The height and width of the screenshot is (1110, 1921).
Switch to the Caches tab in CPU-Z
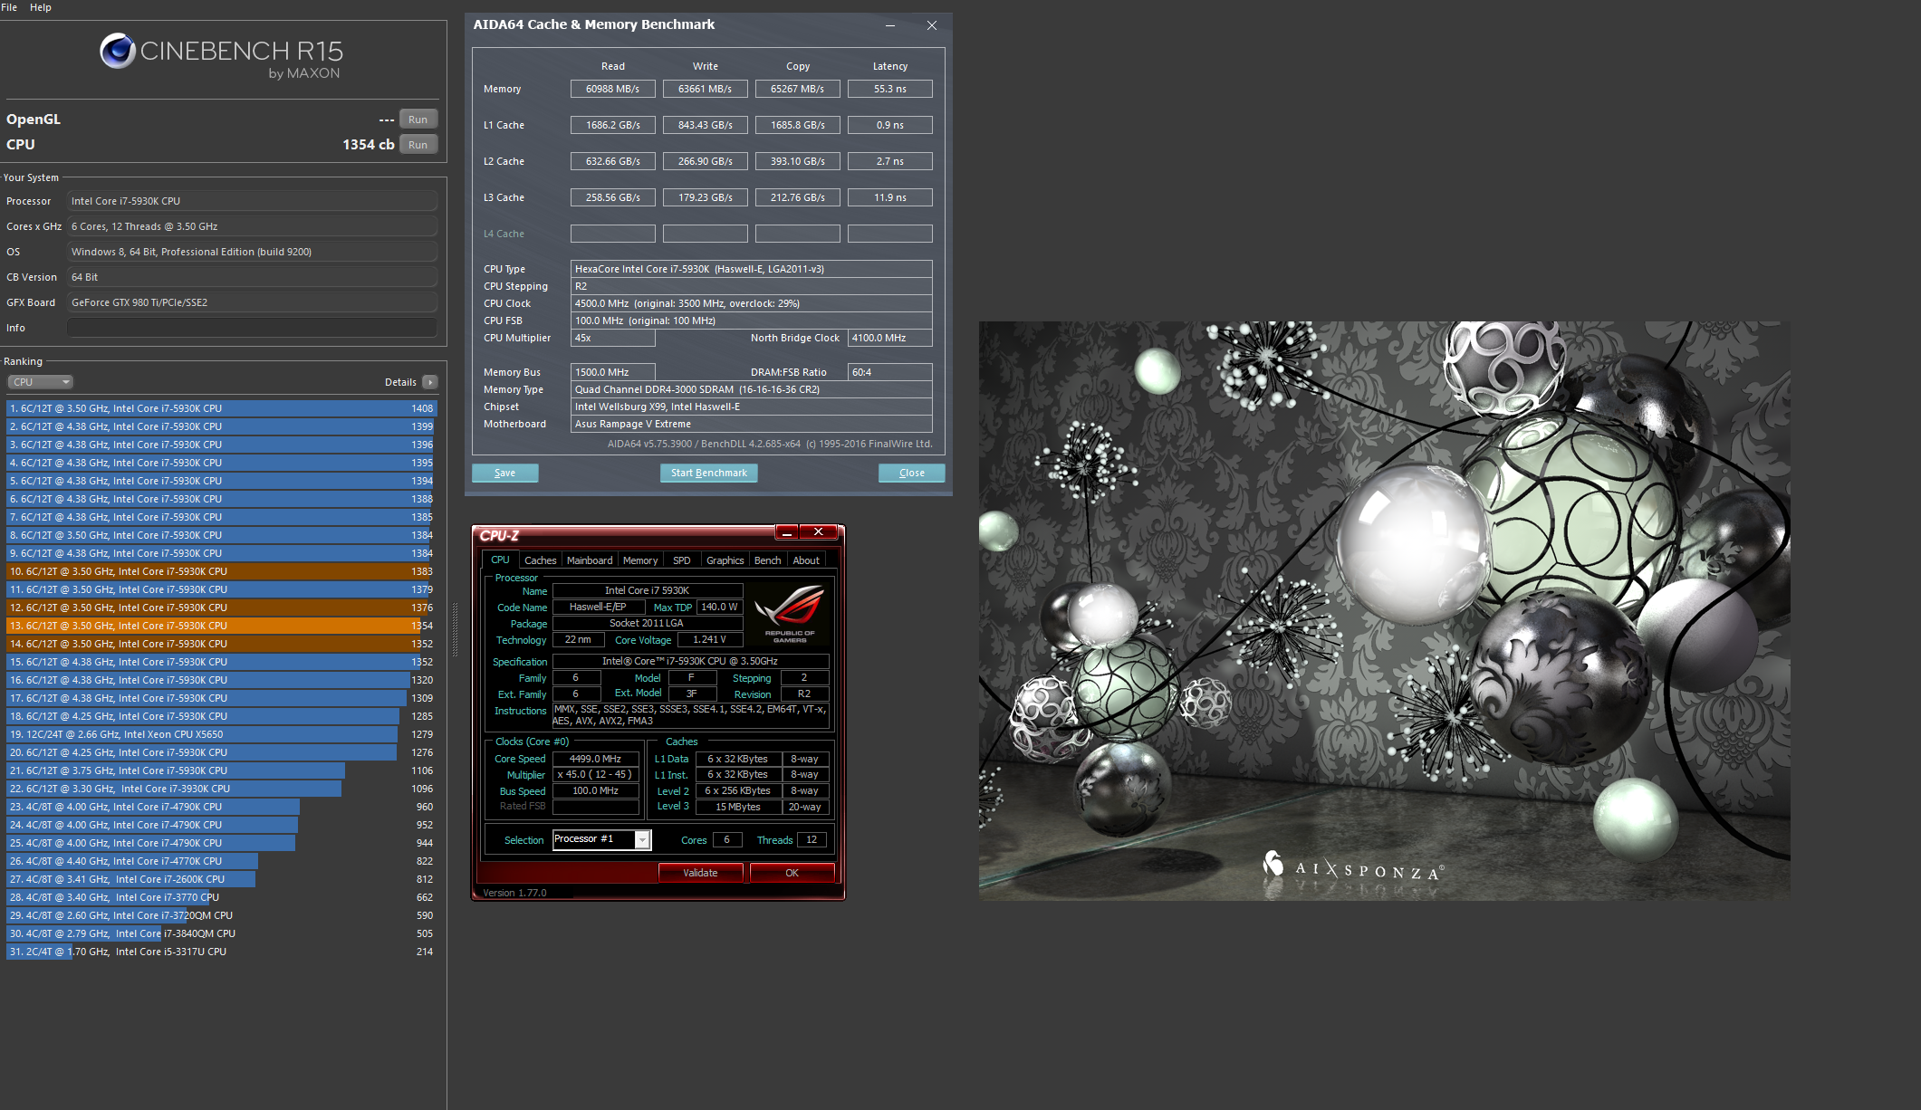click(541, 560)
